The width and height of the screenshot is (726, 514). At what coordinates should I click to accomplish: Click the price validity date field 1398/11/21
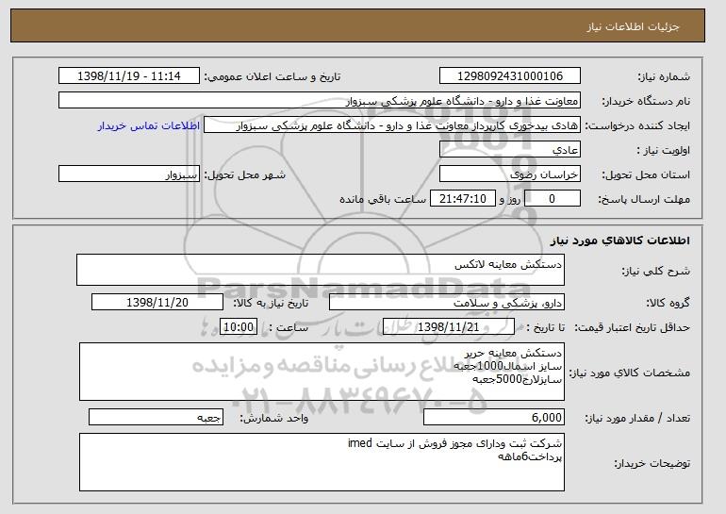tap(449, 327)
